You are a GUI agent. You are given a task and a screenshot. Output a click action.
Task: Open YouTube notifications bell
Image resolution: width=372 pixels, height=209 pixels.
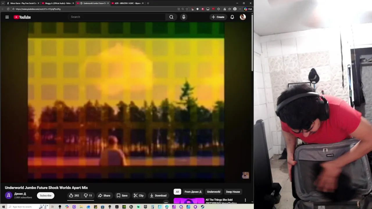pos(232,17)
